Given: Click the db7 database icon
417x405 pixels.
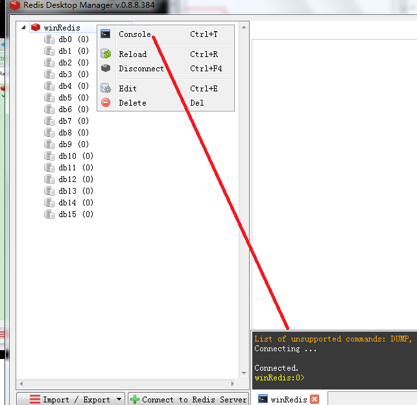Looking at the screenshot, I should [x=49, y=121].
